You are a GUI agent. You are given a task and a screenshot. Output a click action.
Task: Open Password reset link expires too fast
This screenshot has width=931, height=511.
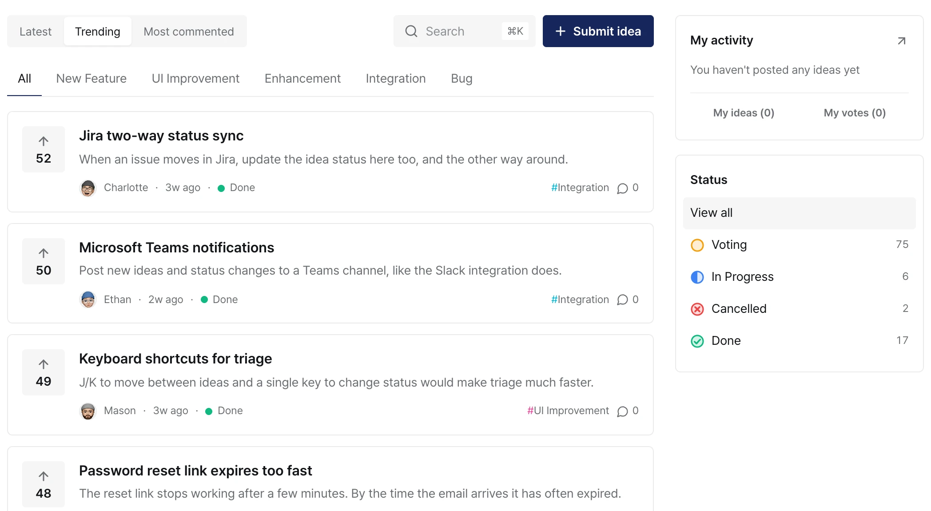pos(195,471)
